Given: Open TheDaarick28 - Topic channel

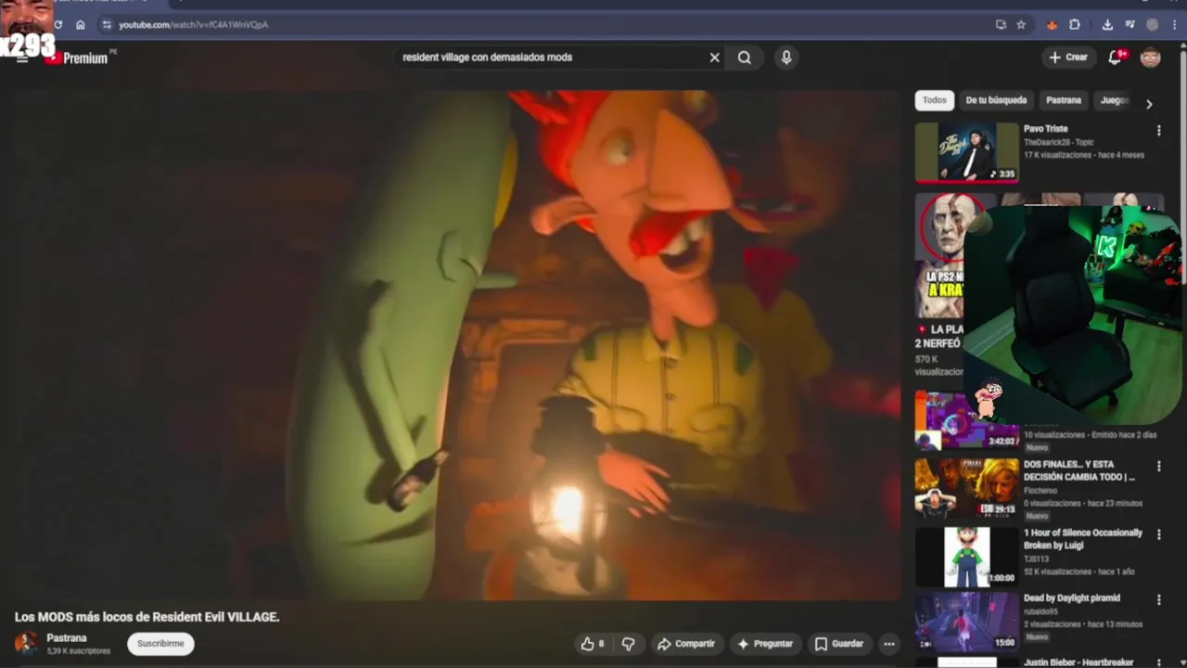Looking at the screenshot, I should click(x=1059, y=142).
